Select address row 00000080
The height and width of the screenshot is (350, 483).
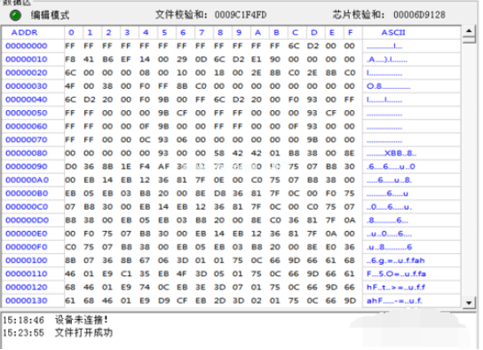(27, 153)
